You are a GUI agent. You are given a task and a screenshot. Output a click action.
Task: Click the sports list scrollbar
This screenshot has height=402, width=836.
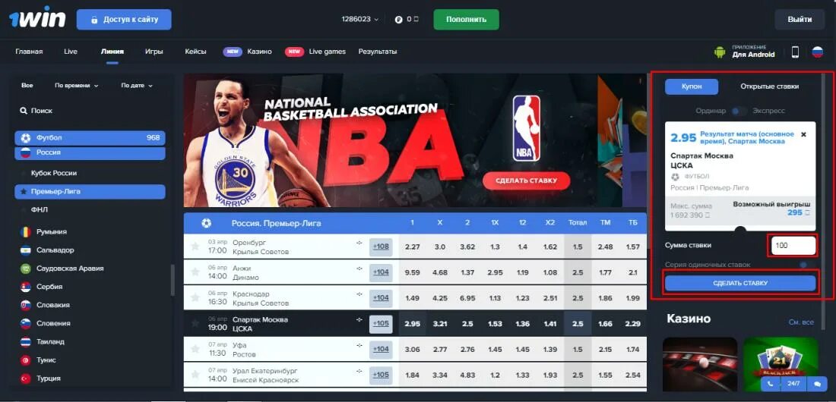click(173, 280)
